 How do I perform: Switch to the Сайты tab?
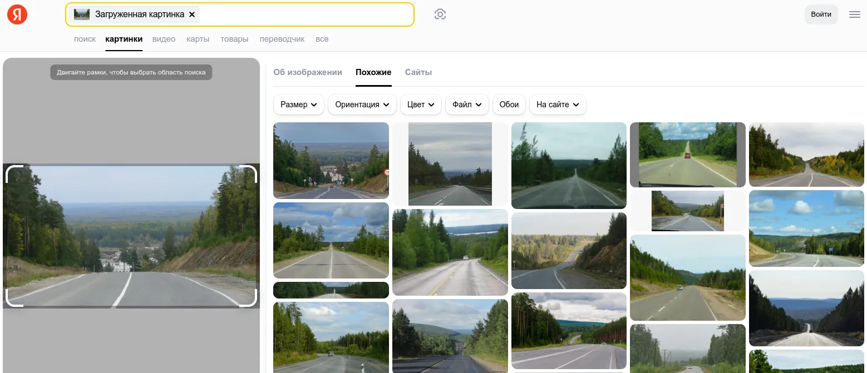tap(418, 72)
